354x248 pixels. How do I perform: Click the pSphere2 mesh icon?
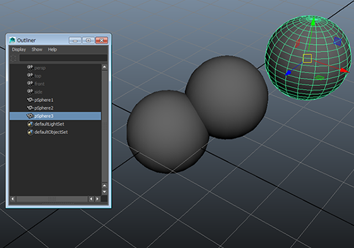pos(30,108)
